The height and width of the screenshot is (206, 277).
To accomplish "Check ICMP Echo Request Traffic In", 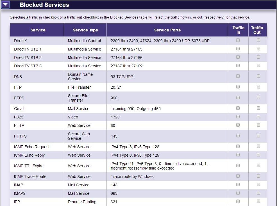I will tap(238, 146).
